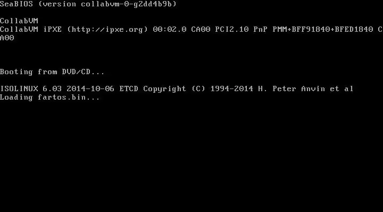
Task: Click the SeaBIOS version text line
Action: tap(88, 4)
